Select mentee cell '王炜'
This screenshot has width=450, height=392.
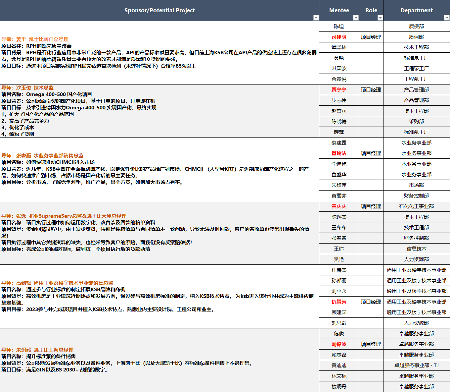pyautogui.click(x=339, y=249)
